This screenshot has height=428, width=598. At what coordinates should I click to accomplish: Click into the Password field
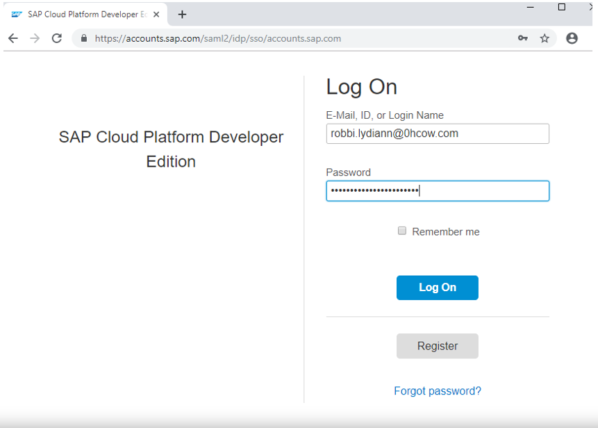438,191
